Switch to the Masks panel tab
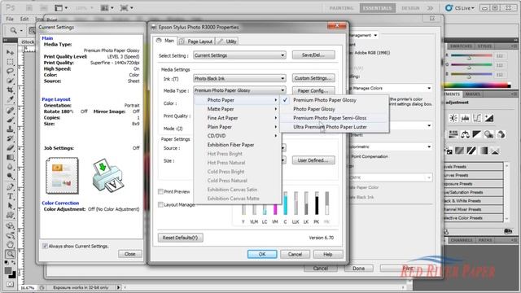This screenshot has width=521, height=293. pos(472,94)
